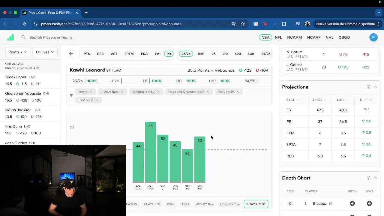The height and width of the screenshot is (216, 384).
Task: Click J. Collins O 19.5 line
Action: coord(343,67)
